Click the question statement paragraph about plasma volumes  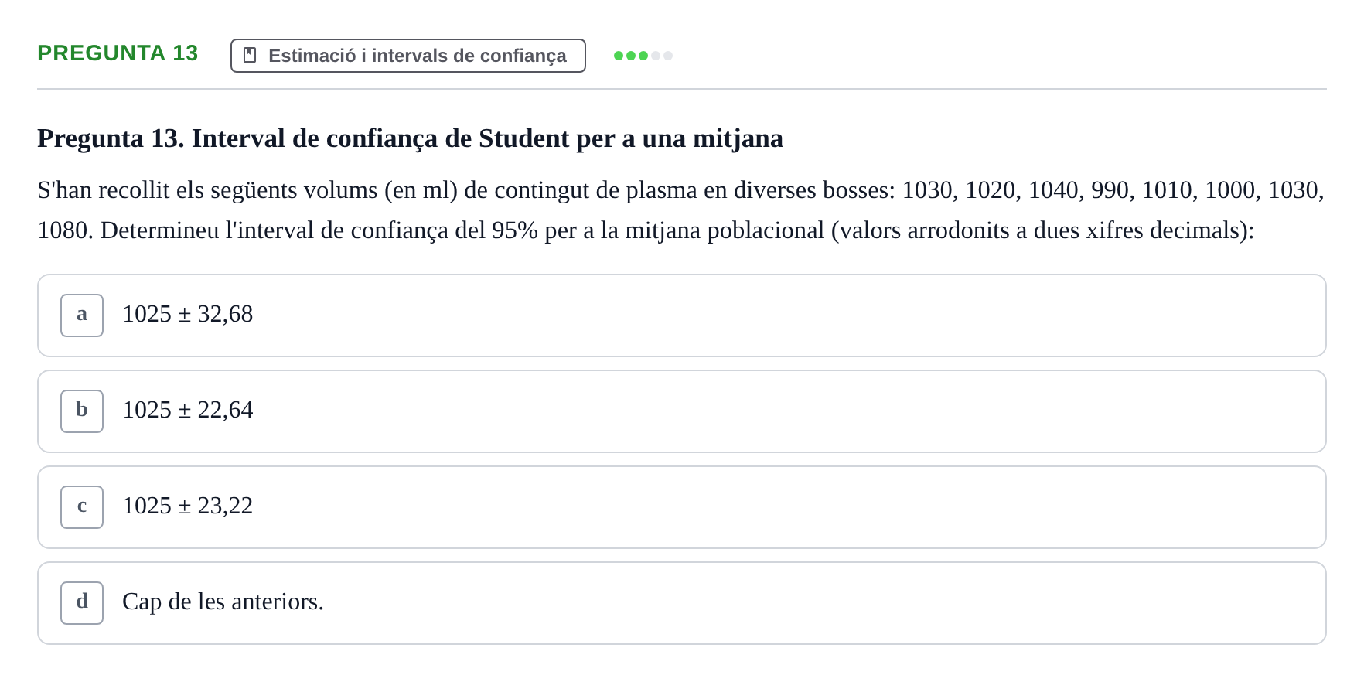point(681,210)
